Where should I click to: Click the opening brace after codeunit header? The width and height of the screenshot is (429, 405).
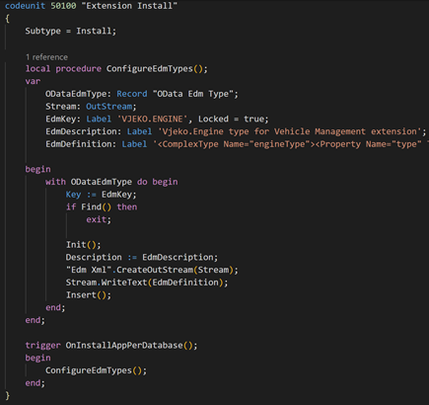8,19
